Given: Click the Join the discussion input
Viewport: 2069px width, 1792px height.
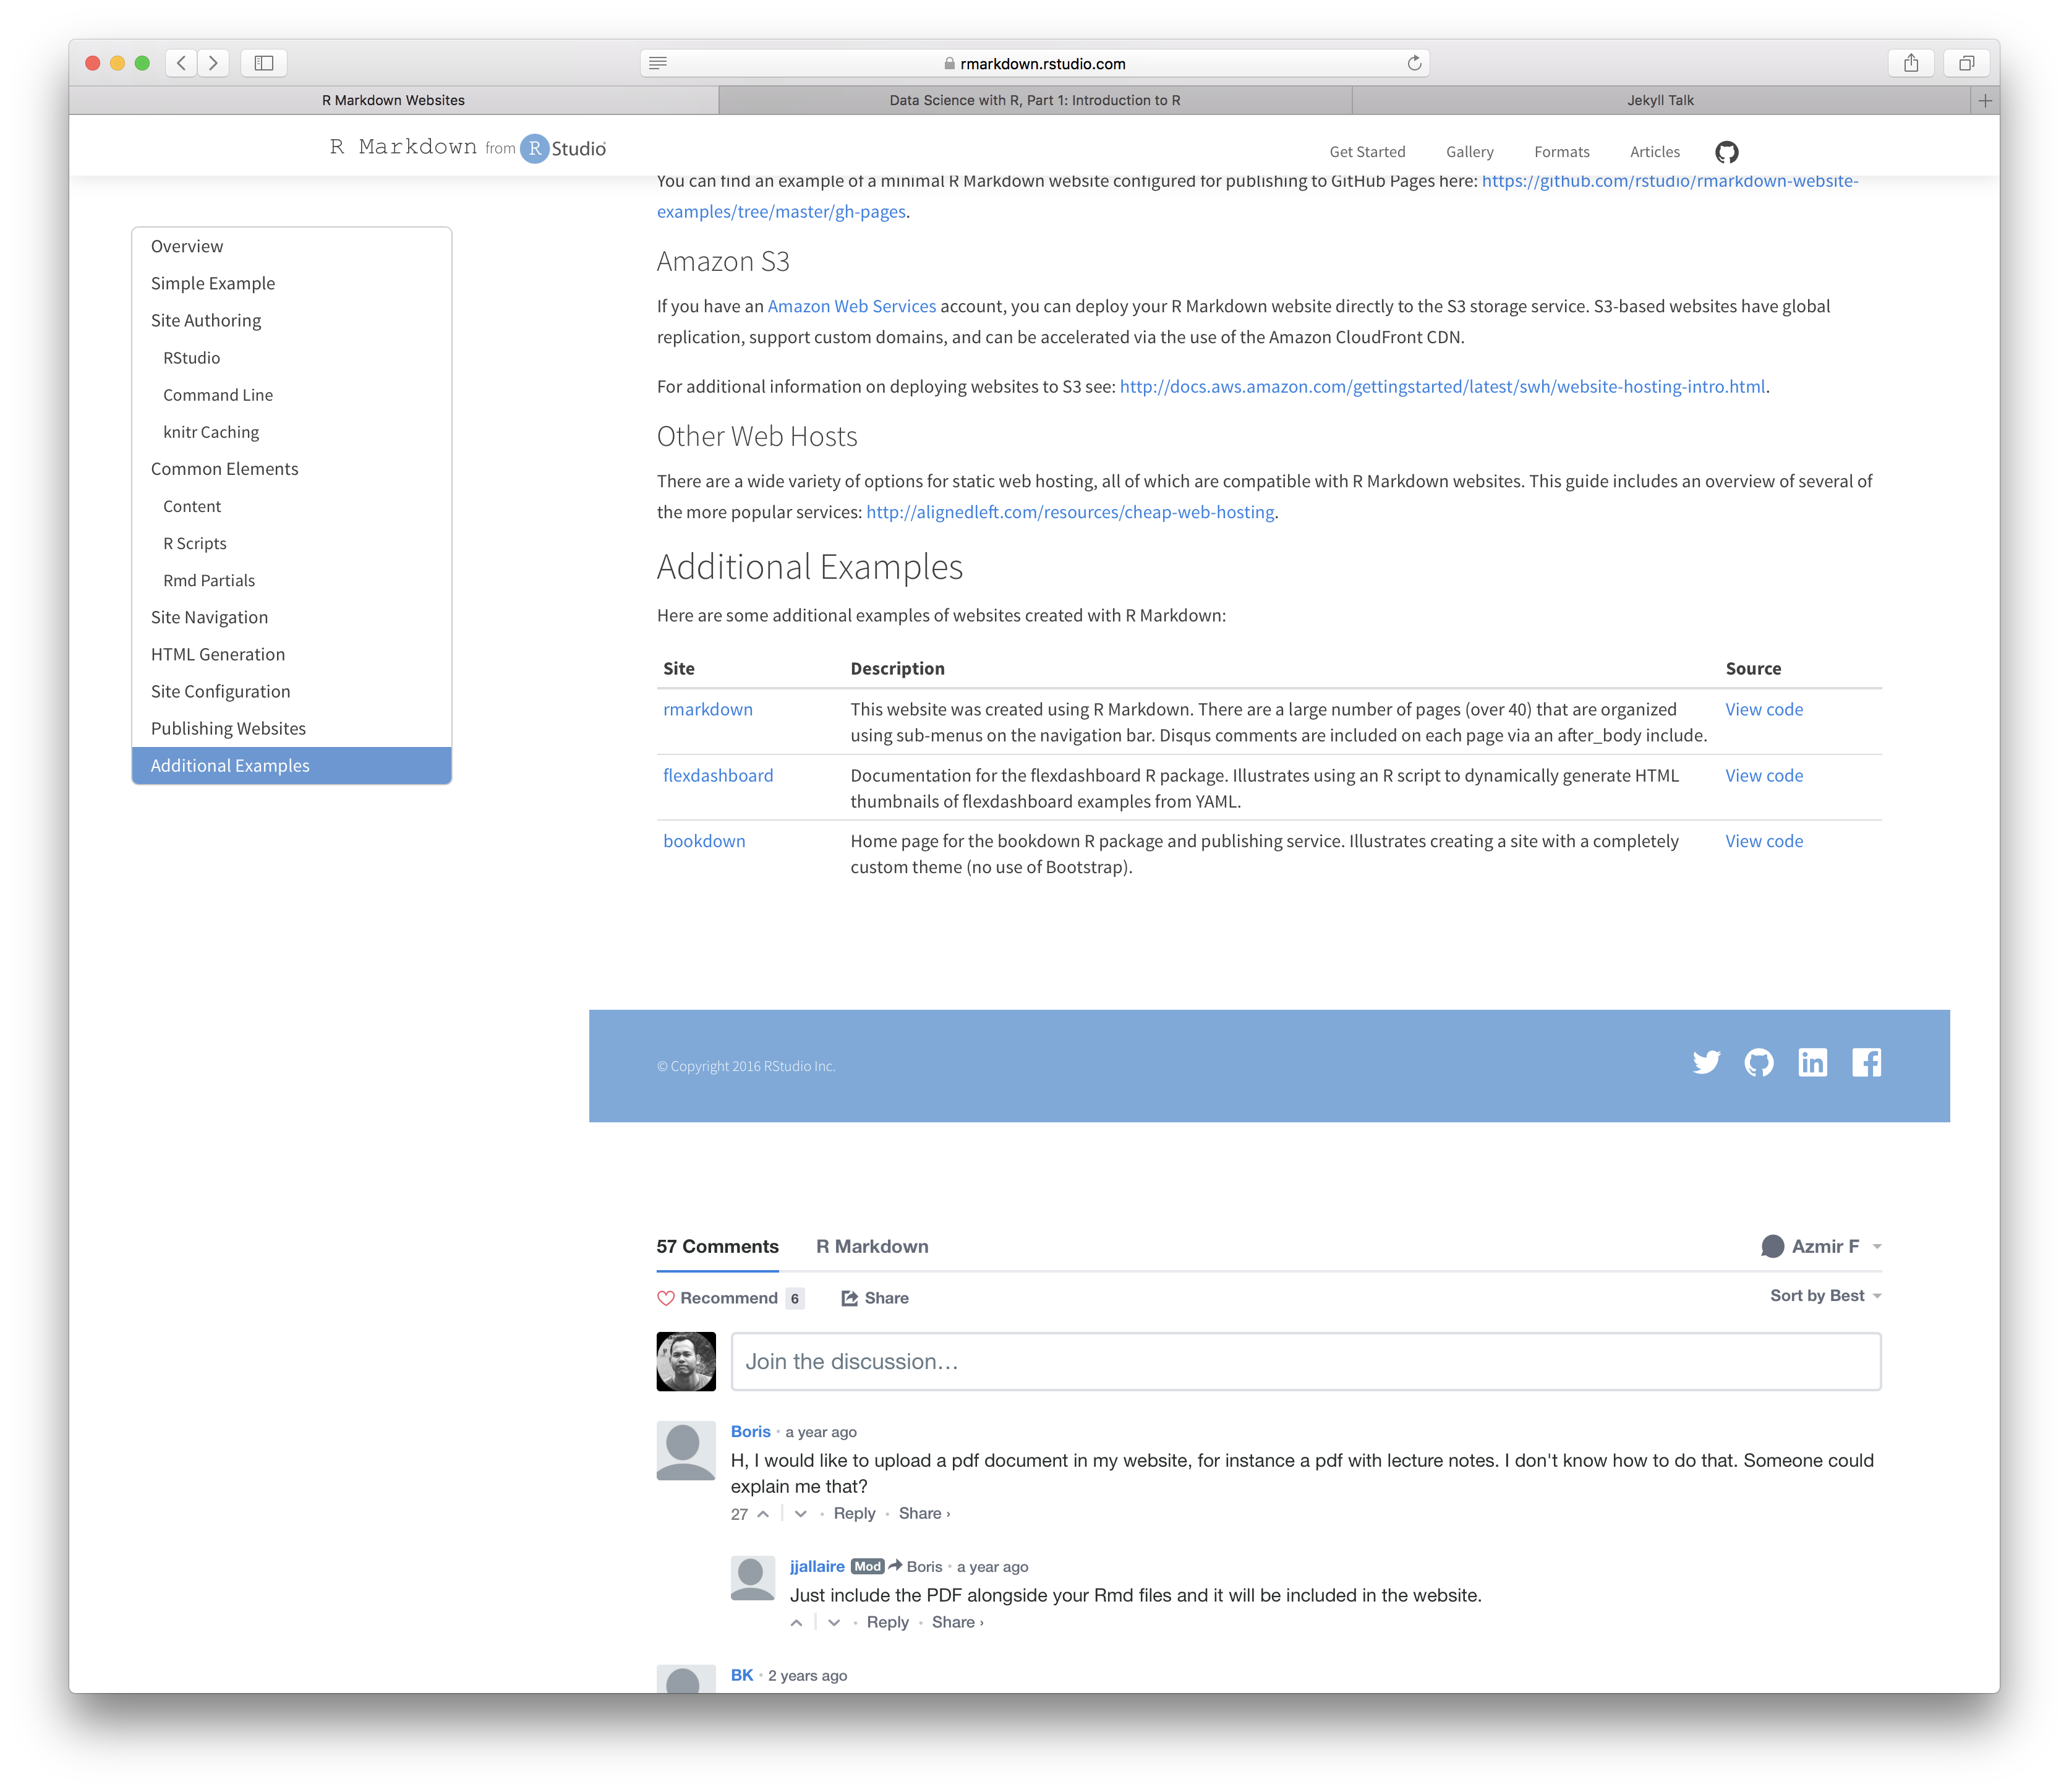Looking at the screenshot, I should pos(1305,1361).
